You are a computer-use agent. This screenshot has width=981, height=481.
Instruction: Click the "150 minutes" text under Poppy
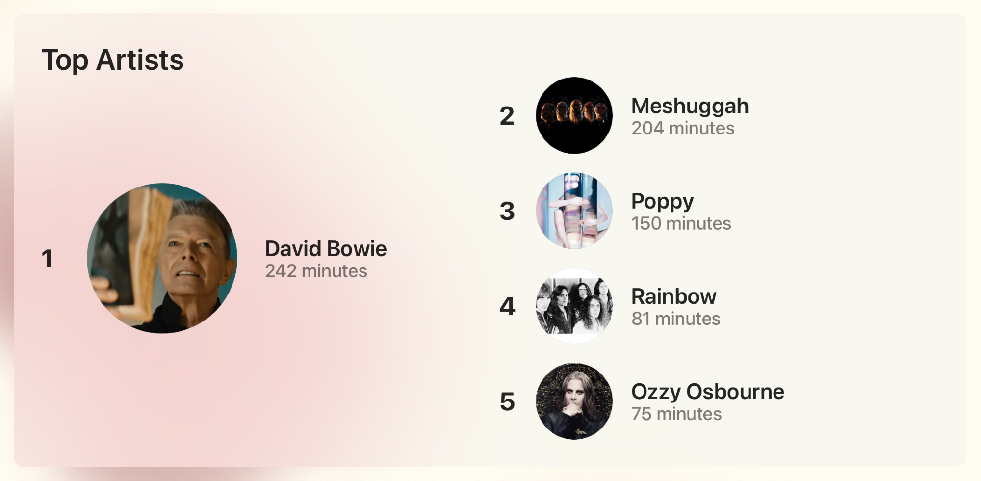click(x=681, y=223)
